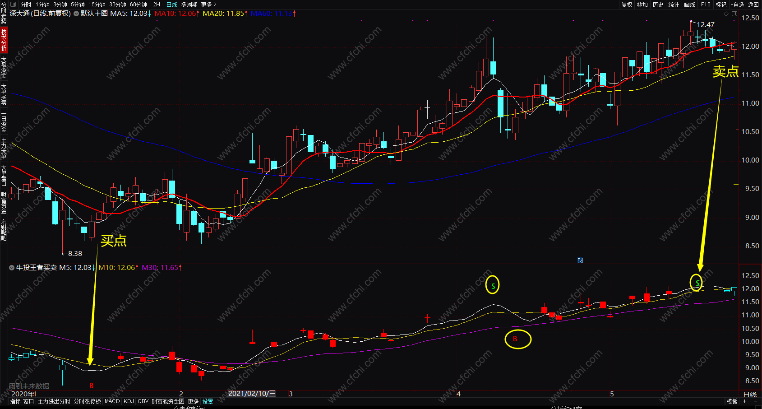Add stock via +自选
This screenshot has width=762, height=409.
pyautogui.click(x=737, y=5)
